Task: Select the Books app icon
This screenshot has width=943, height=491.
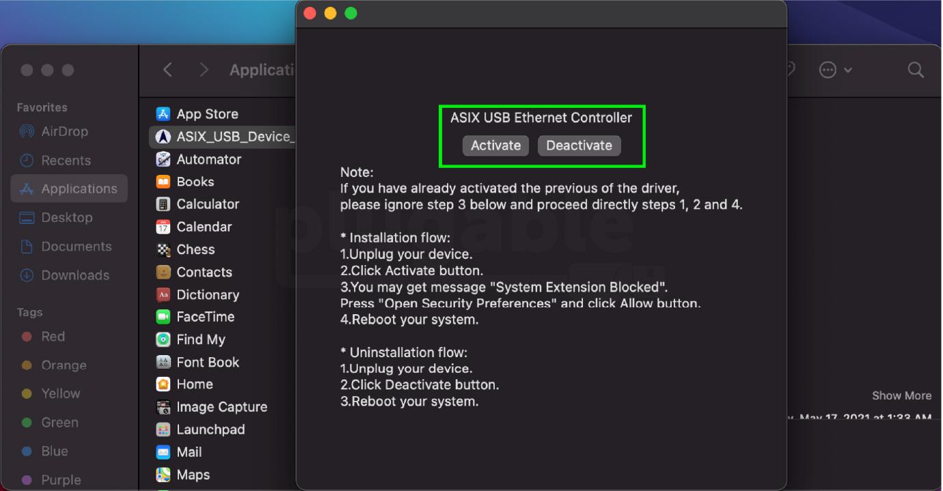Action: pyautogui.click(x=163, y=182)
